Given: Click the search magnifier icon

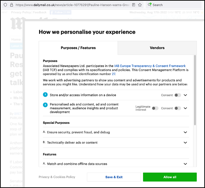Looking at the screenshot, I should pos(150,5).
